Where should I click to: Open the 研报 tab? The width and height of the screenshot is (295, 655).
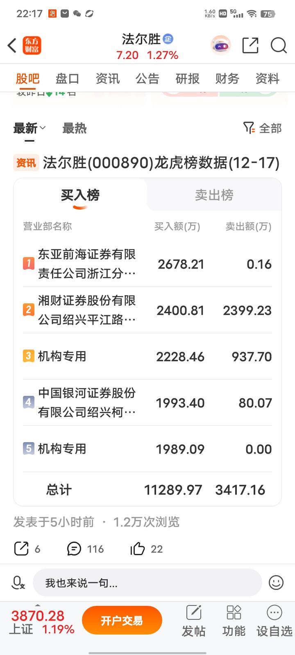187,78
